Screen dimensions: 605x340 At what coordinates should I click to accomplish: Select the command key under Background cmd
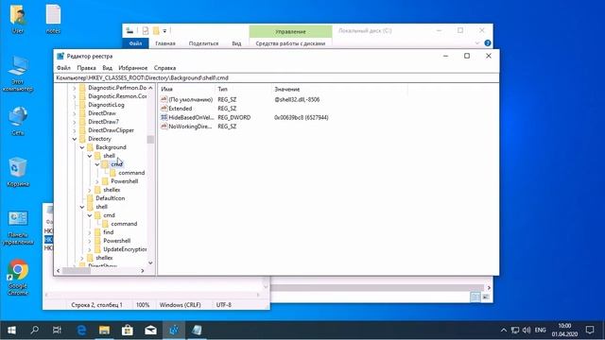(131, 173)
